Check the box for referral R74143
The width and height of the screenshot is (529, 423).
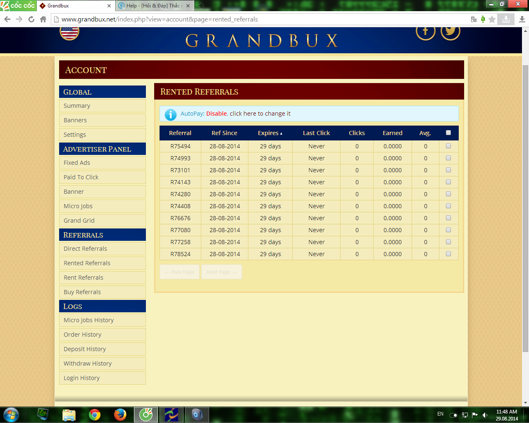pos(448,182)
